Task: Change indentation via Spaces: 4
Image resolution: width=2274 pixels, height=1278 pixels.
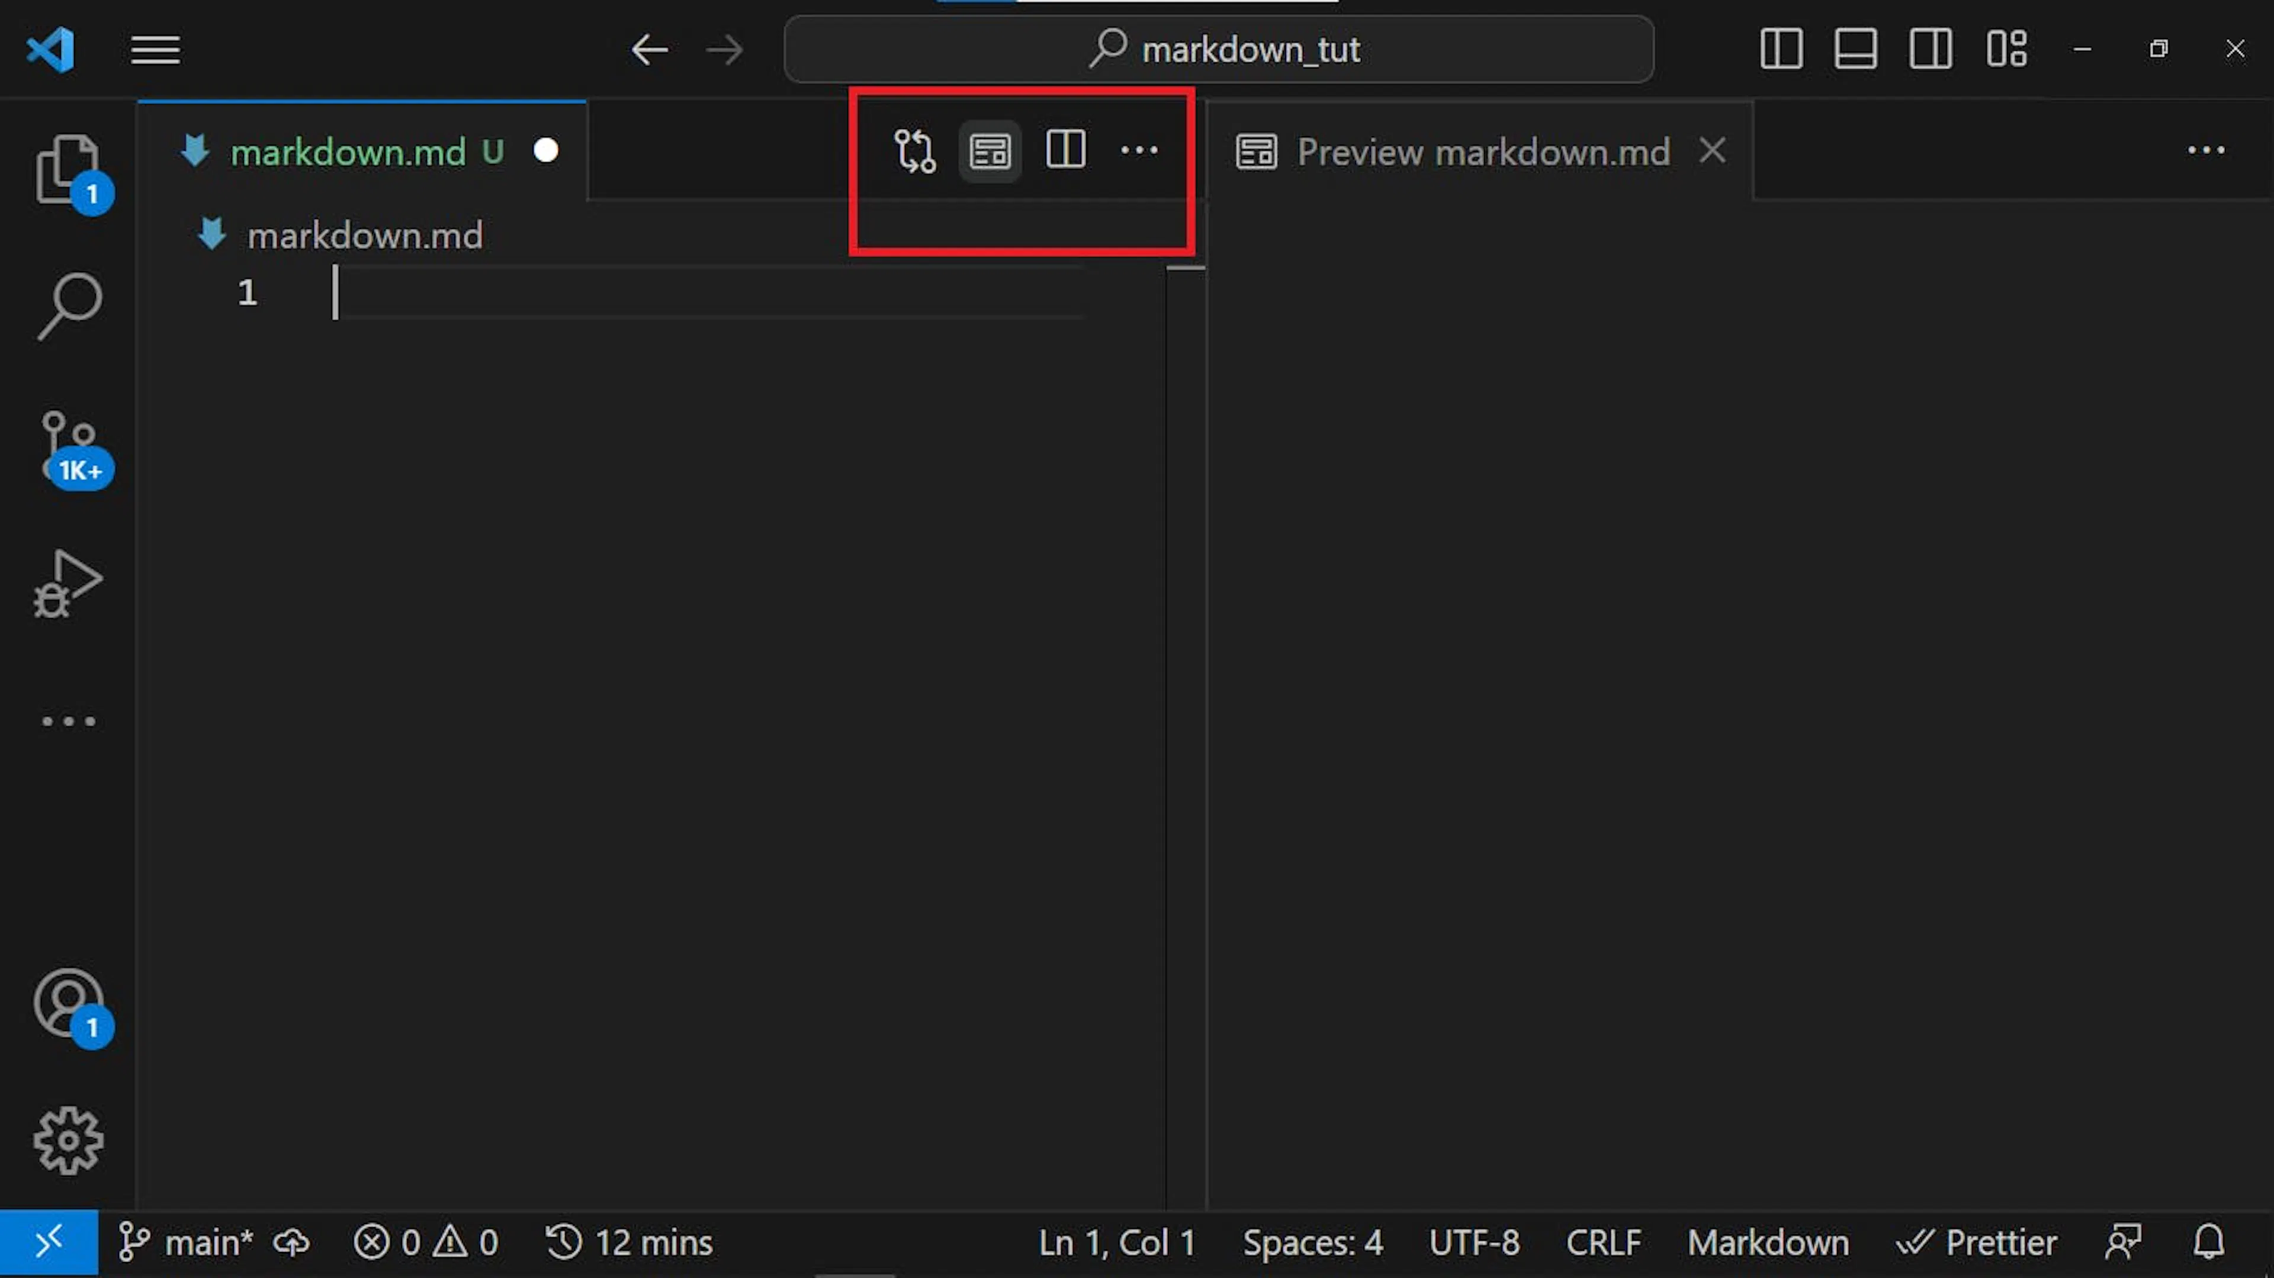Action: [x=1313, y=1242]
